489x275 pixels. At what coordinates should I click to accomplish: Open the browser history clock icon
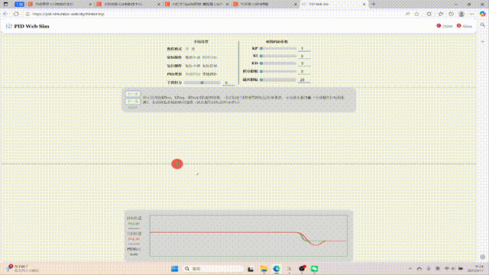451,14
